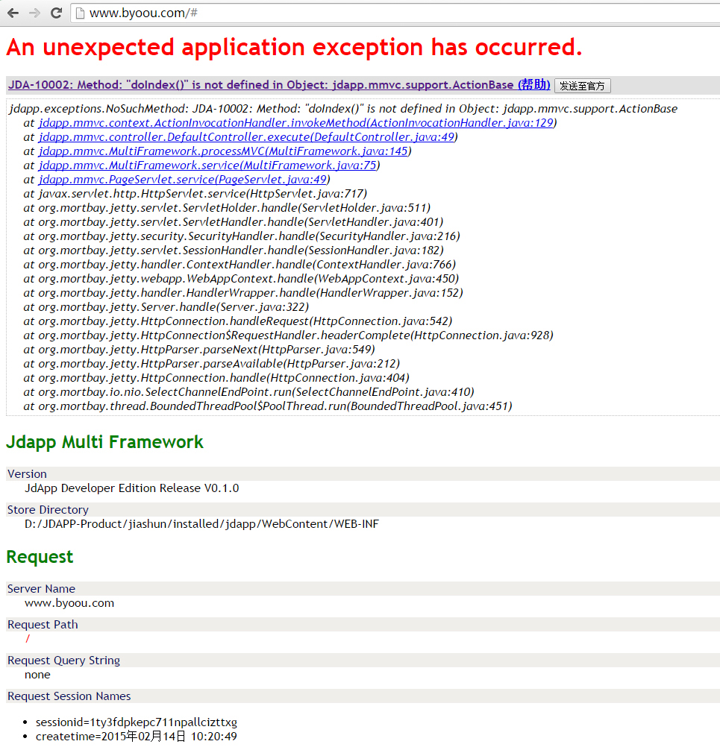This screenshot has height=750, width=720.
Task: Click the green Request section heading
Action: [x=40, y=557]
